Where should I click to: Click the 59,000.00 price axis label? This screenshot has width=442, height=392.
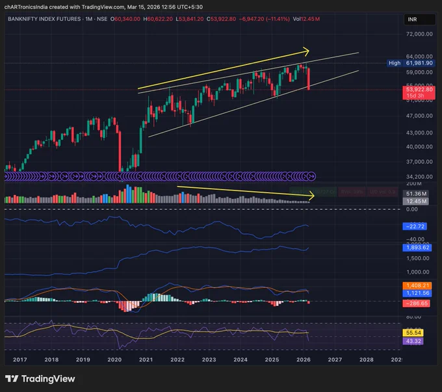click(419, 72)
